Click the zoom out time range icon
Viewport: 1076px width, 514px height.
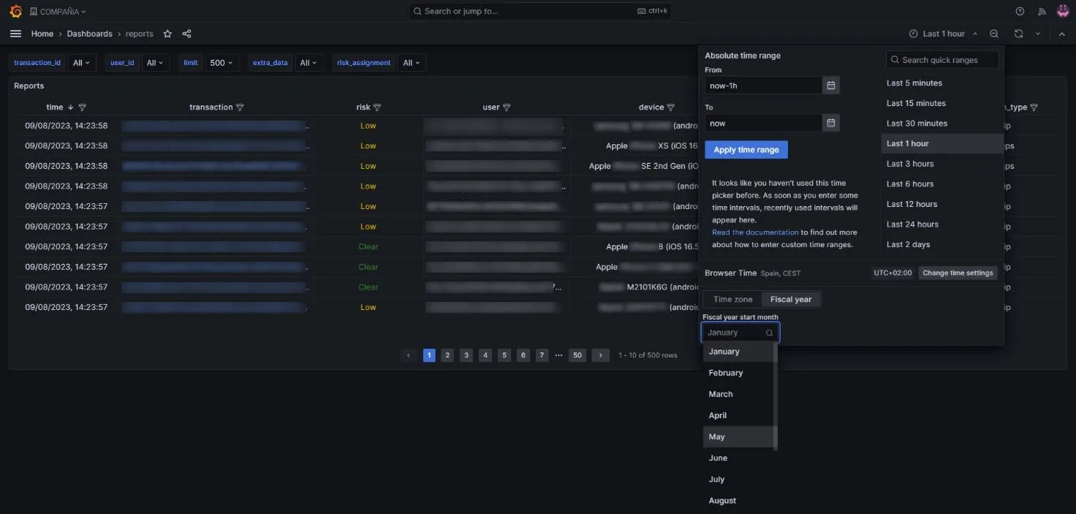tap(994, 34)
